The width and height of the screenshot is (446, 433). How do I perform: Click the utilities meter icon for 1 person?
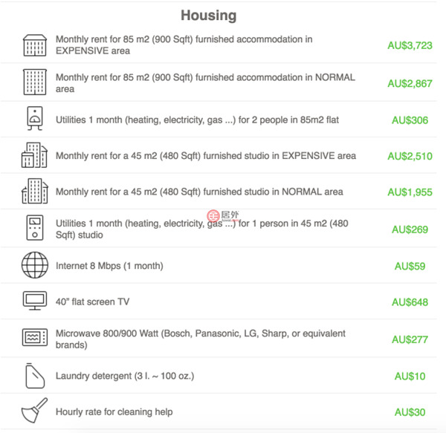tap(34, 229)
